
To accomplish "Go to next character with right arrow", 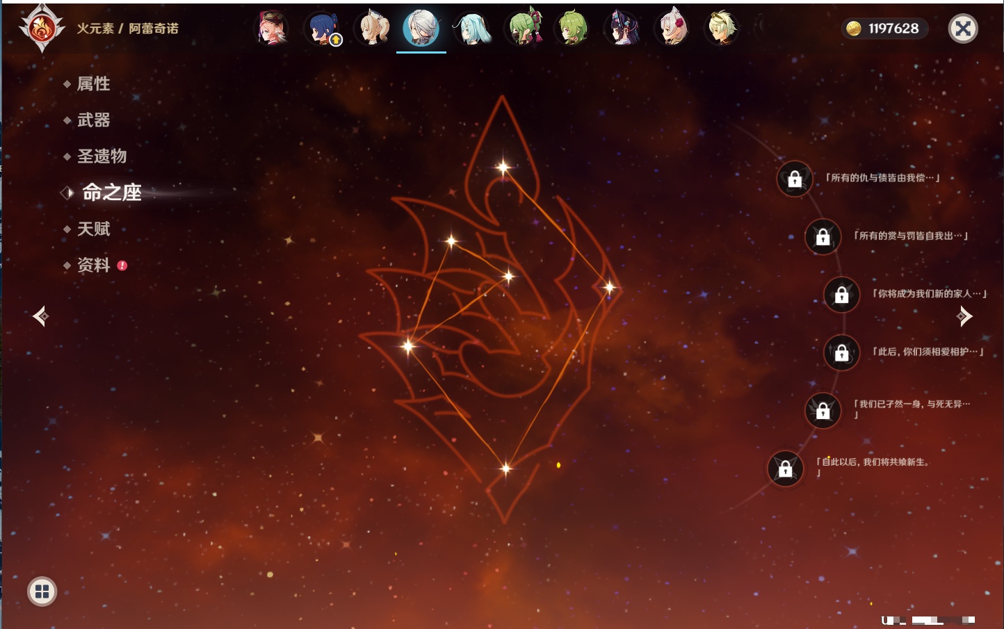I will coord(964,316).
